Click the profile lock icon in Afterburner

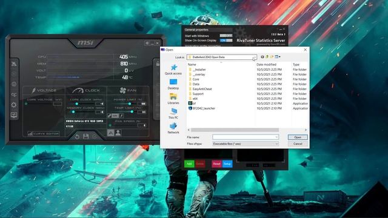158,64
